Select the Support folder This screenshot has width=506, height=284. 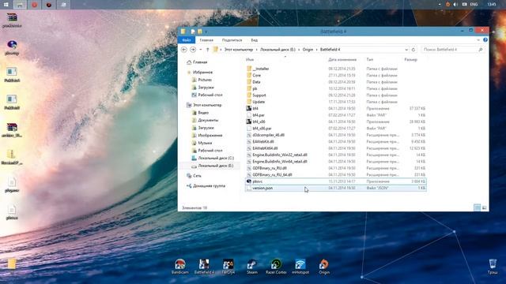[x=335, y=95]
